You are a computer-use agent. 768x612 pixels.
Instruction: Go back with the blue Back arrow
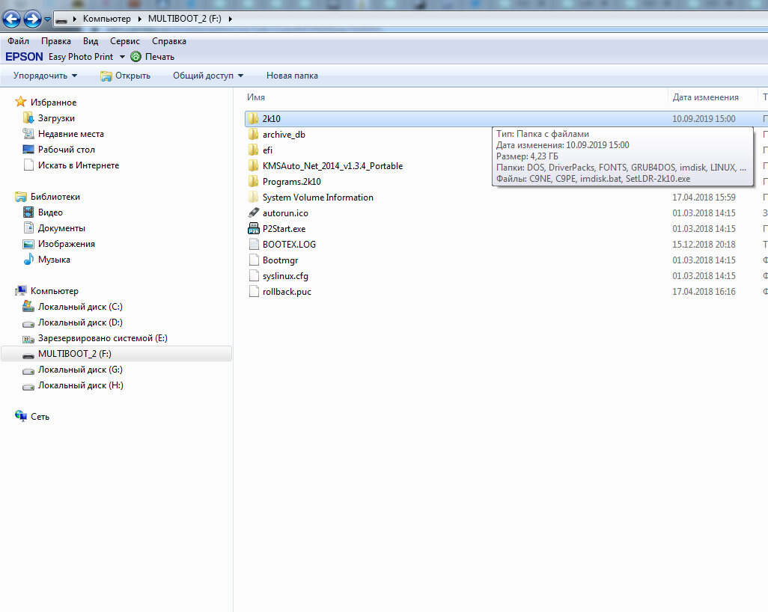[x=11, y=19]
